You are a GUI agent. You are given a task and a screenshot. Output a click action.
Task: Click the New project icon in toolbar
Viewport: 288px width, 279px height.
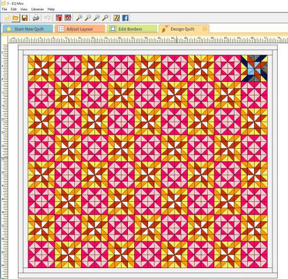[7, 18]
